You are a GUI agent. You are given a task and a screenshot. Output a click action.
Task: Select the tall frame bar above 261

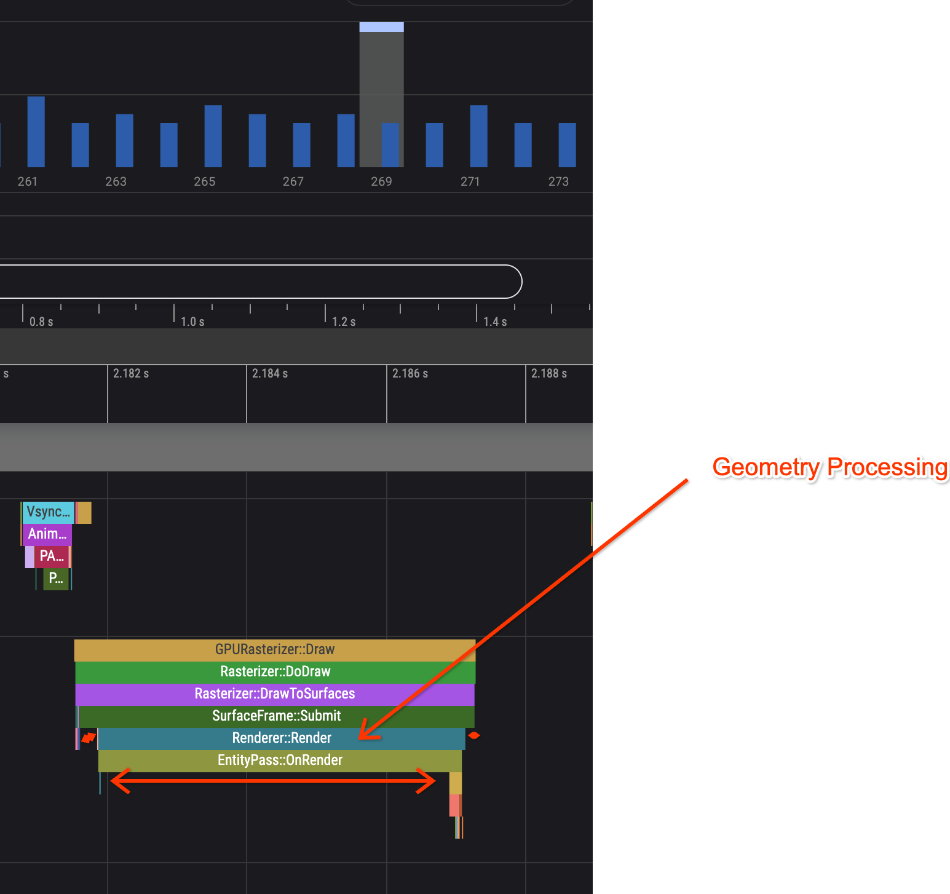[38, 132]
